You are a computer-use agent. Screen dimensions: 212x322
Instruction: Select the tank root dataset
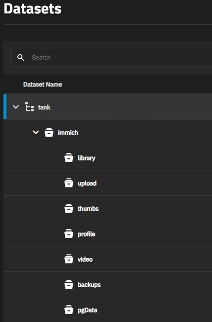107,107
